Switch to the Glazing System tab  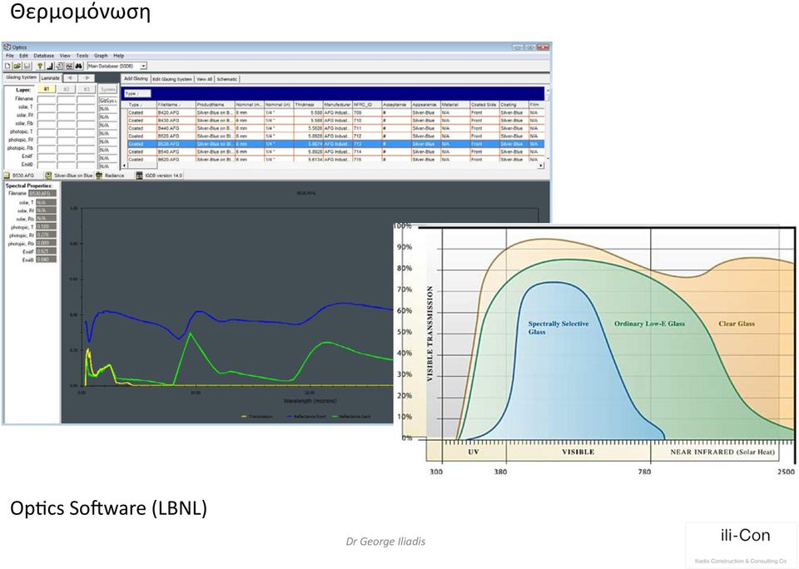22,77
